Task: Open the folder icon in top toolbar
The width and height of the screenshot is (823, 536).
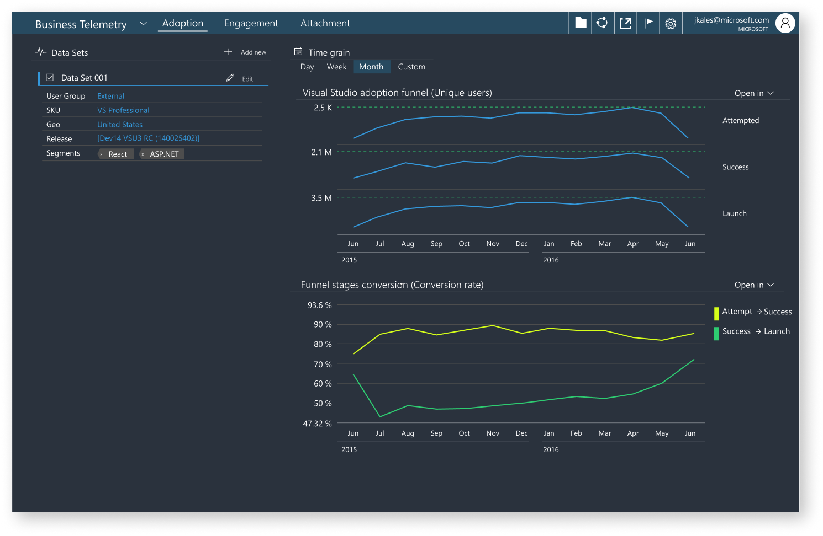Action: (581, 23)
